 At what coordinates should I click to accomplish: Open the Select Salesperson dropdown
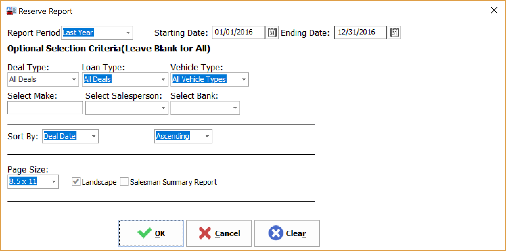click(163, 108)
